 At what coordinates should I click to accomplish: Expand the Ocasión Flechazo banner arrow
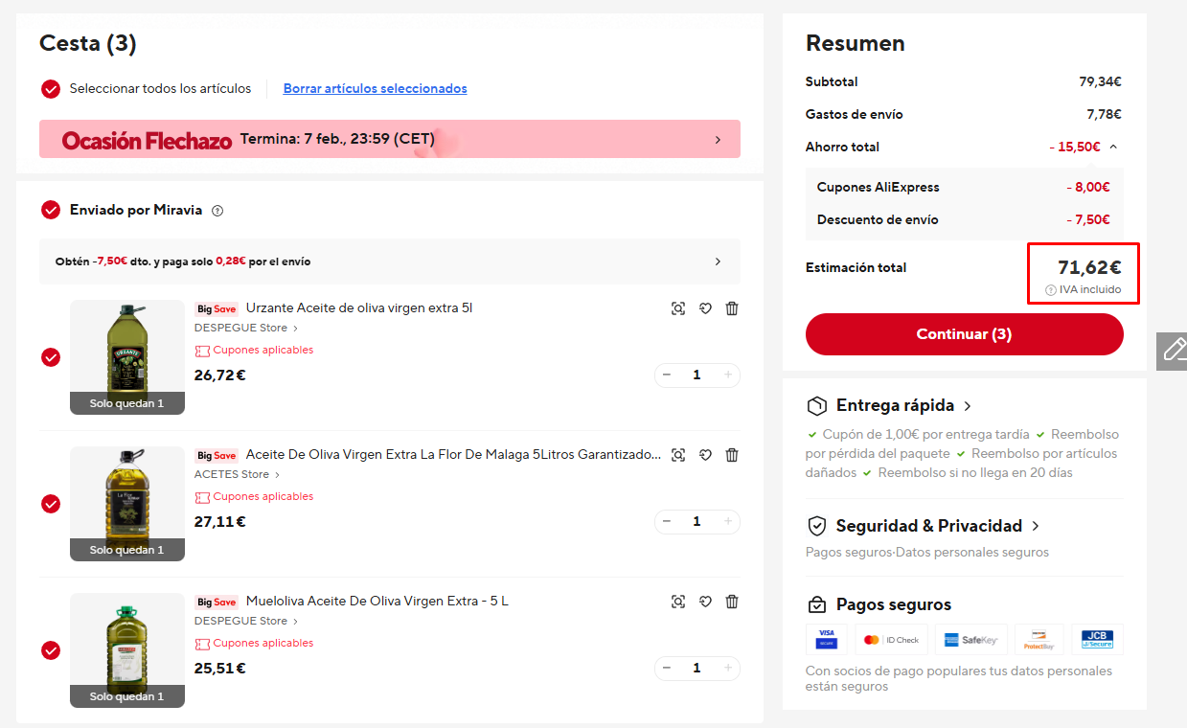click(719, 140)
